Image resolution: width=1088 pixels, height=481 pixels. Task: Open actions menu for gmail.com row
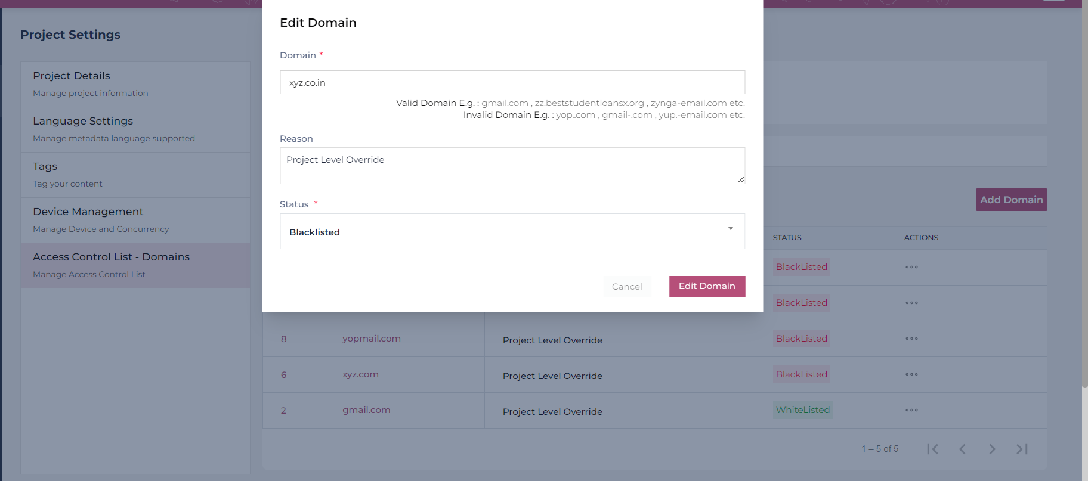[911, 410]
